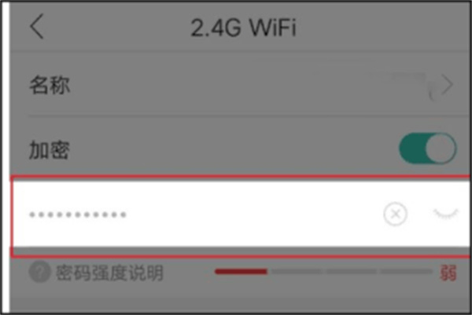Tap the 2.4G WiFi page title
This screenshot has width=472, height=315.
[x=243, y=27]
